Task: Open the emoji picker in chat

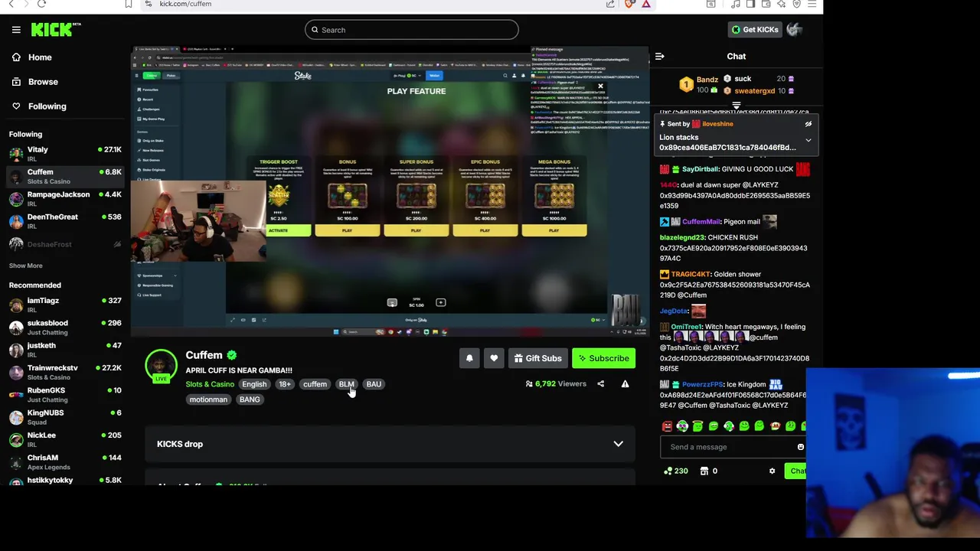Action: (x=800, y=447)
